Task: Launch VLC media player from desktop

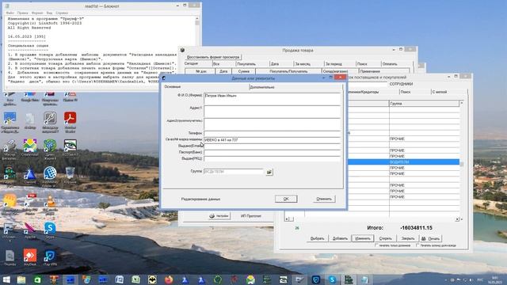Action: 51,201
